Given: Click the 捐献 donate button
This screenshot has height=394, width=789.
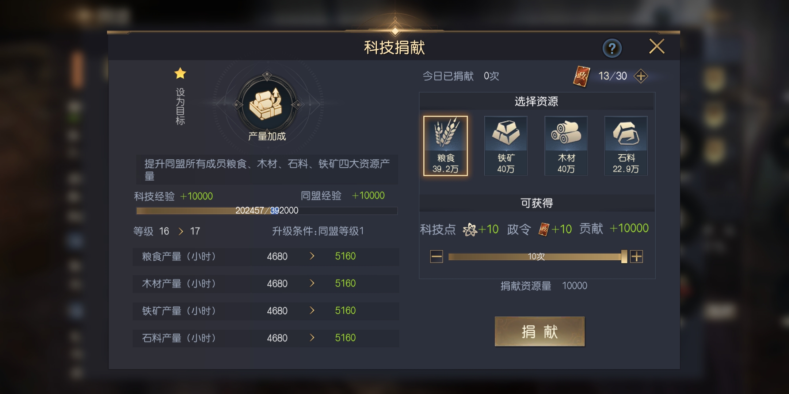Looking at the screenshot, I should 540,332.
